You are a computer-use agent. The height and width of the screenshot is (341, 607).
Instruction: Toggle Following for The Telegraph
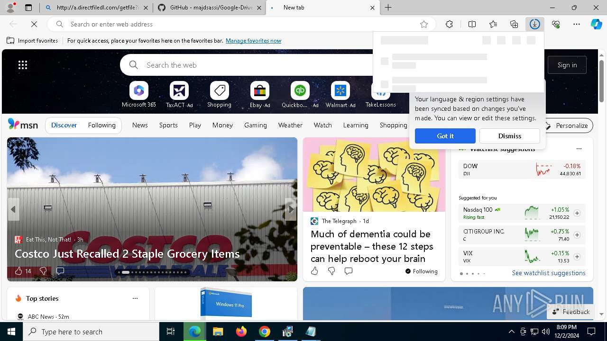click(421, 271)
